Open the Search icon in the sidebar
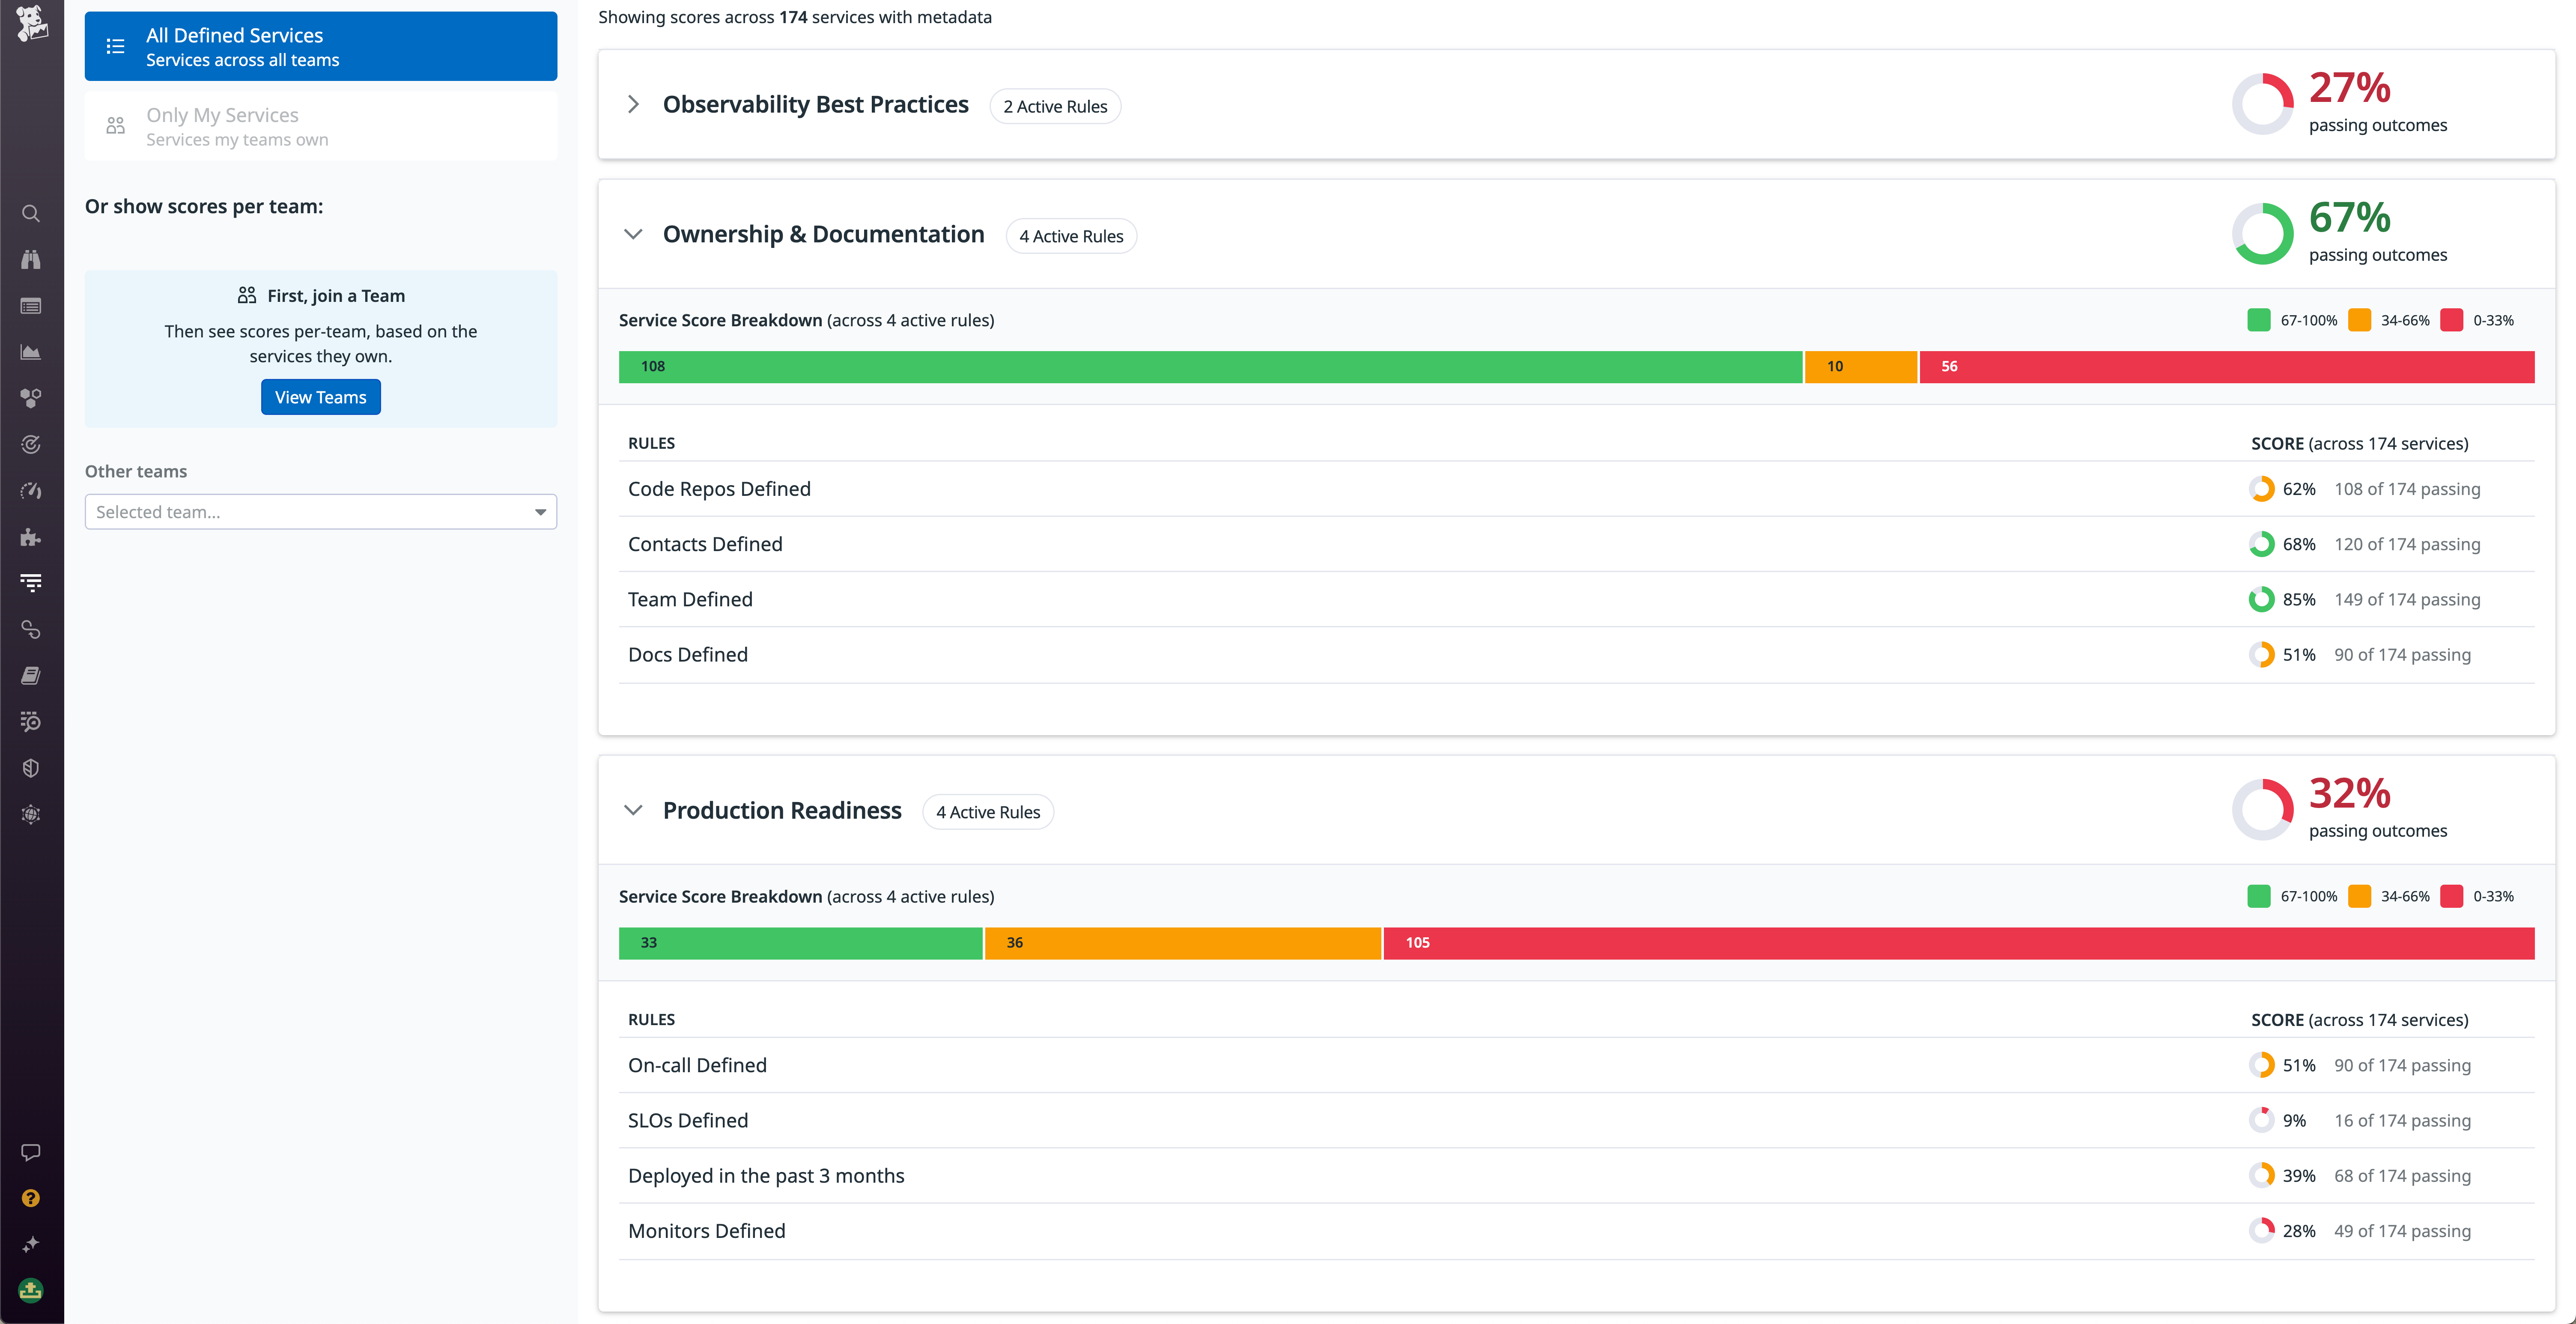The width and height of the screenshot is (2576, 1324). point(30,213)
